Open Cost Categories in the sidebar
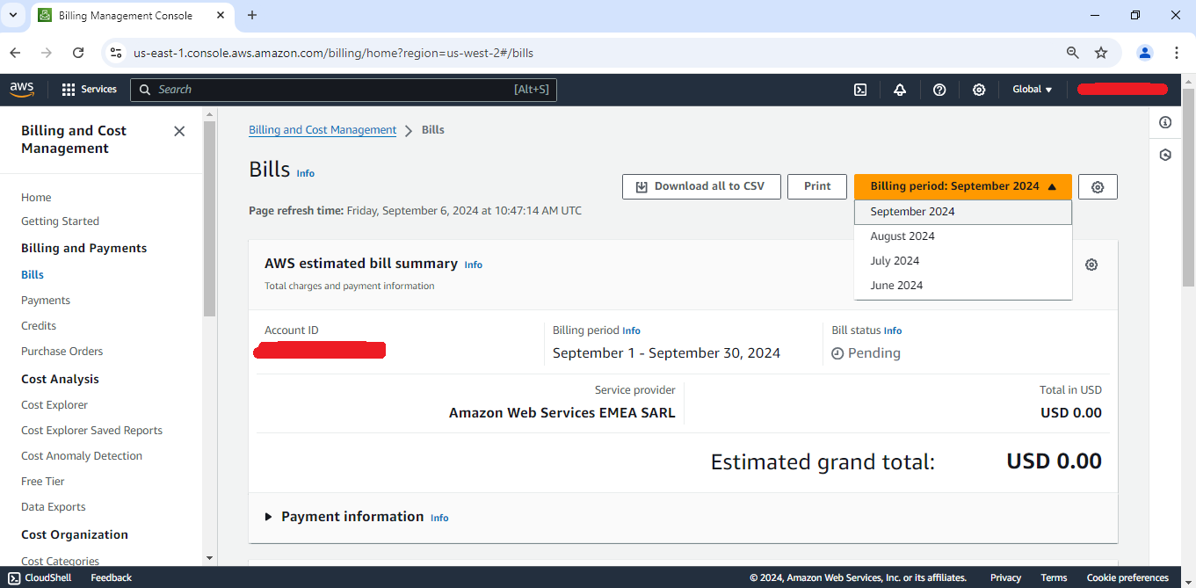The height and width of the screenshot is (588, 1196). pos(60,561)
